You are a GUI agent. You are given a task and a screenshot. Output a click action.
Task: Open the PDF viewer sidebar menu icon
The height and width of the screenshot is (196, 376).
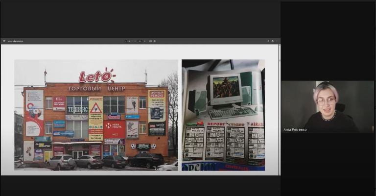click(4, 41)
